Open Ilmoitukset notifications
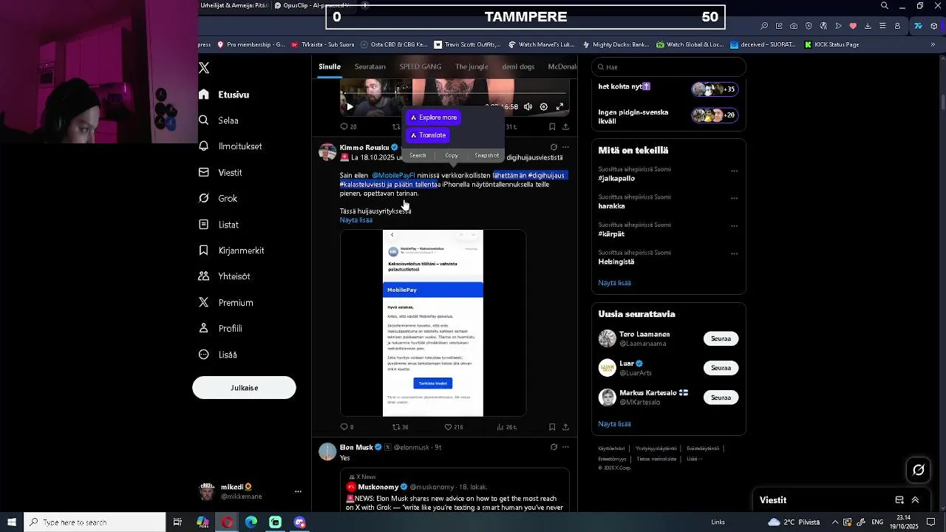Screen dimensions: 946x532 coord(231,146)
